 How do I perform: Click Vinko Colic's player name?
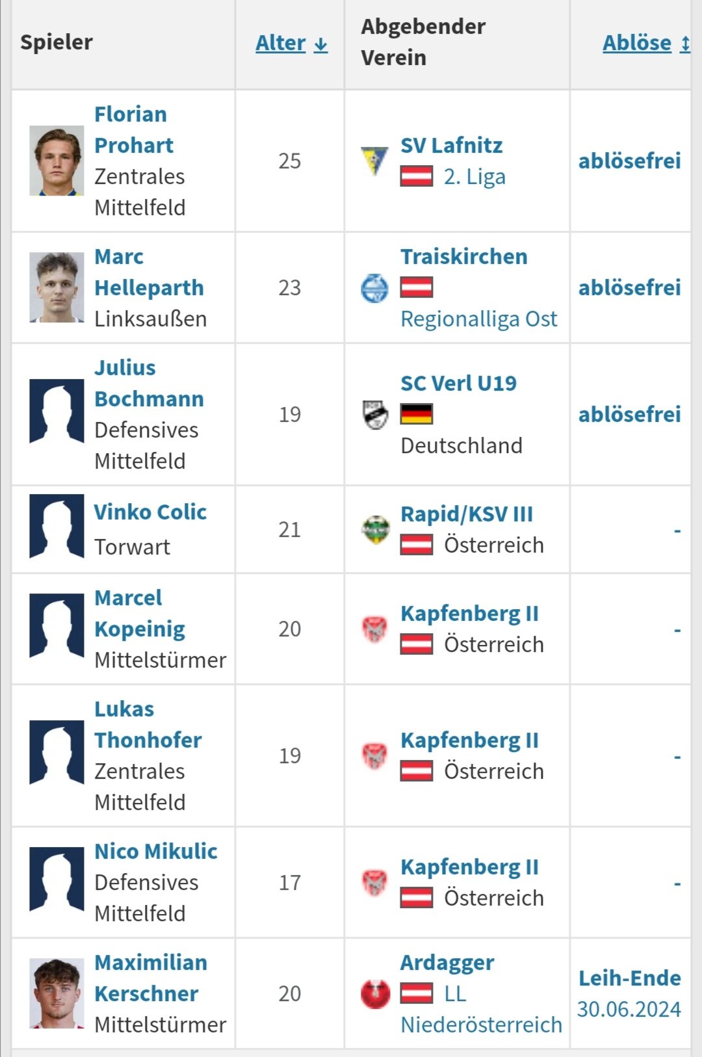tap(150, 512)
